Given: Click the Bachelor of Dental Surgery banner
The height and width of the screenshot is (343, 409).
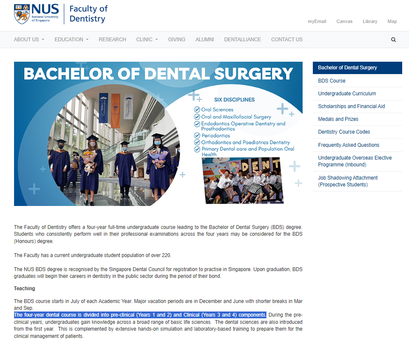Looking at the screenshot, I should point(158,134).
